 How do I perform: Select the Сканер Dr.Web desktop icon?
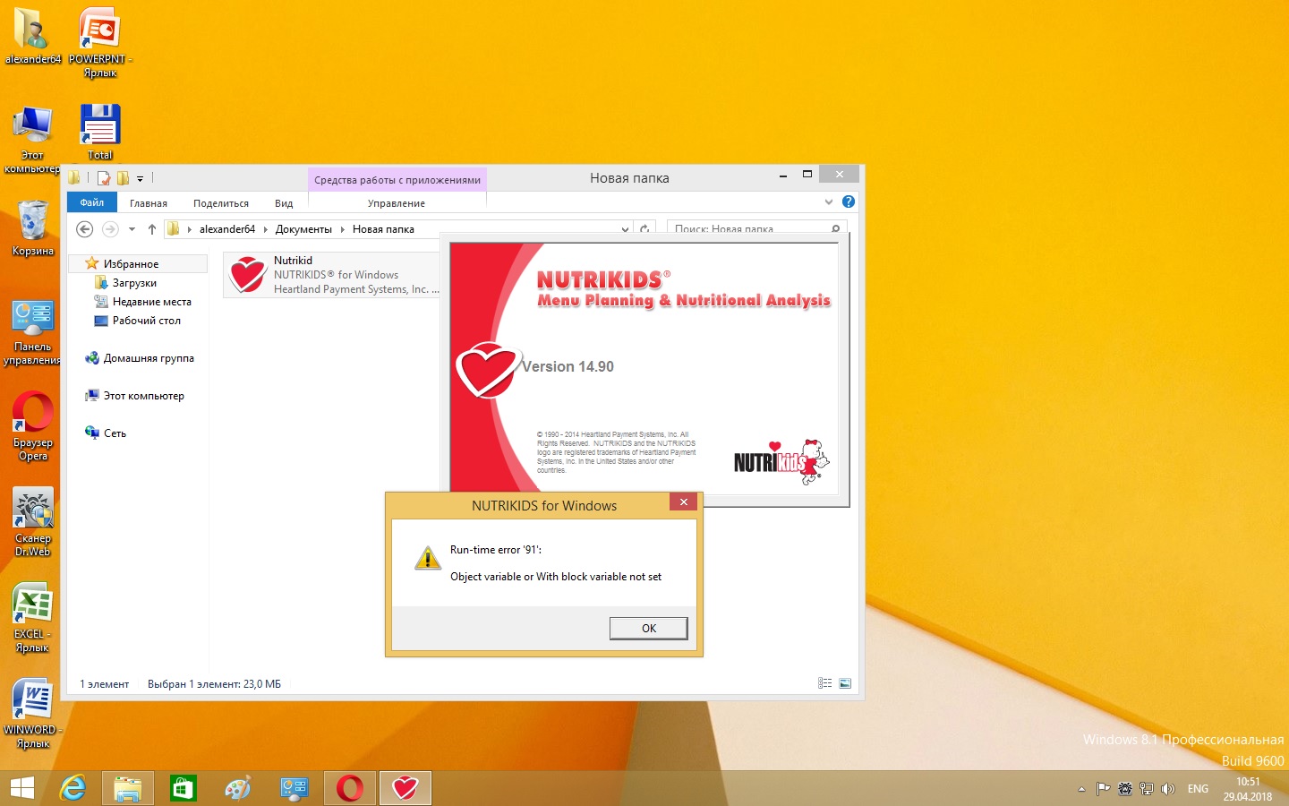tap(33, 522)
